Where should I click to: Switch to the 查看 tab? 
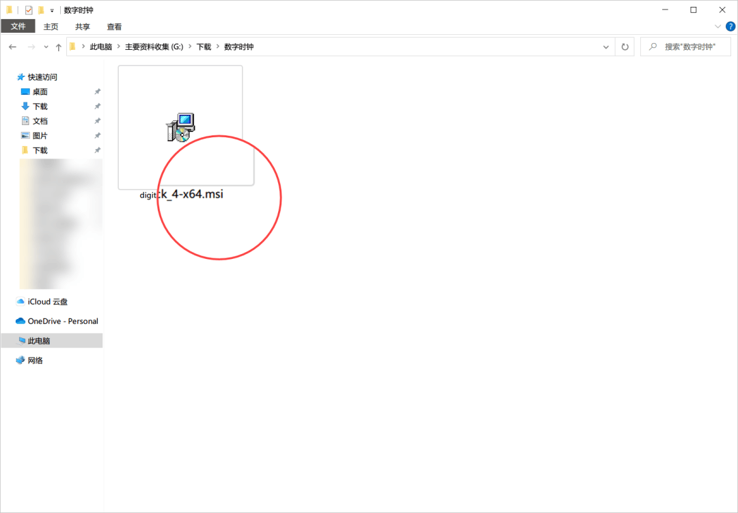tap(114, 27)
